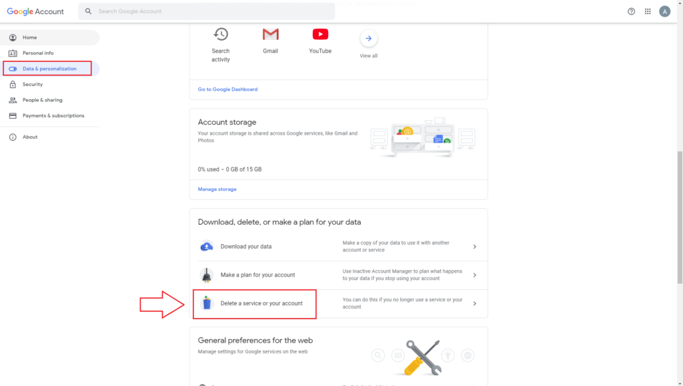683x386 pixels.
Task: Click the account storage is shared description
Action: [x=277, y=137]
